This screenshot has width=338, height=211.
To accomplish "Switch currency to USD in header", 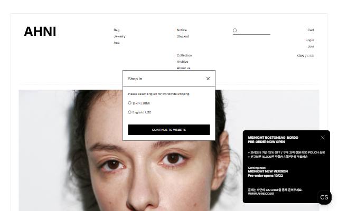I will point(311,56).
